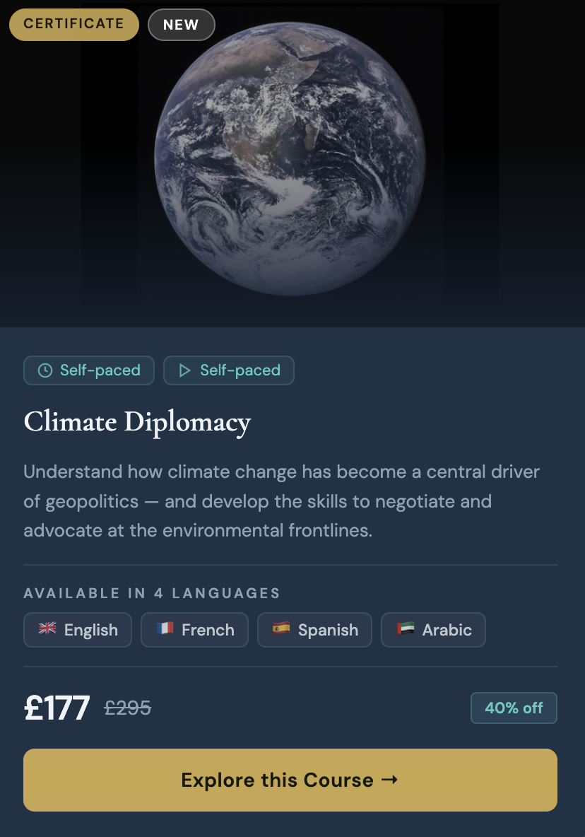Open the Climate Diplomacy course title

coord(137,422)
